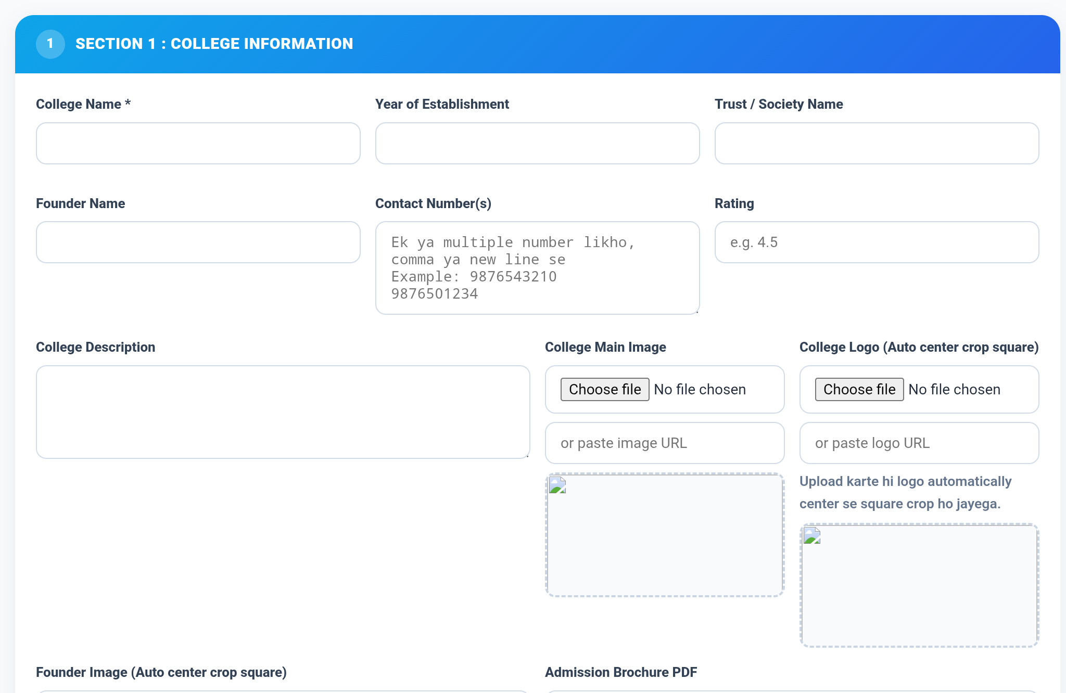The image size is (1066, 693).
Task: Click the Rating input box
Action: (877, 242)
